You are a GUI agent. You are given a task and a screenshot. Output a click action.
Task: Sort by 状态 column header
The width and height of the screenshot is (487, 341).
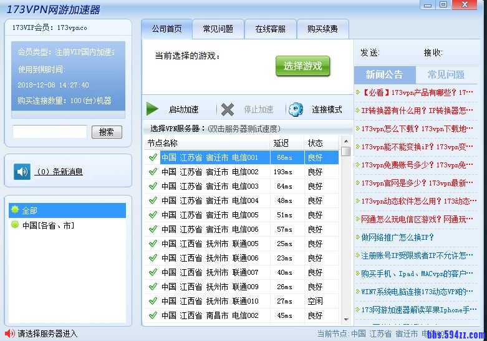[x=322, y=143]
